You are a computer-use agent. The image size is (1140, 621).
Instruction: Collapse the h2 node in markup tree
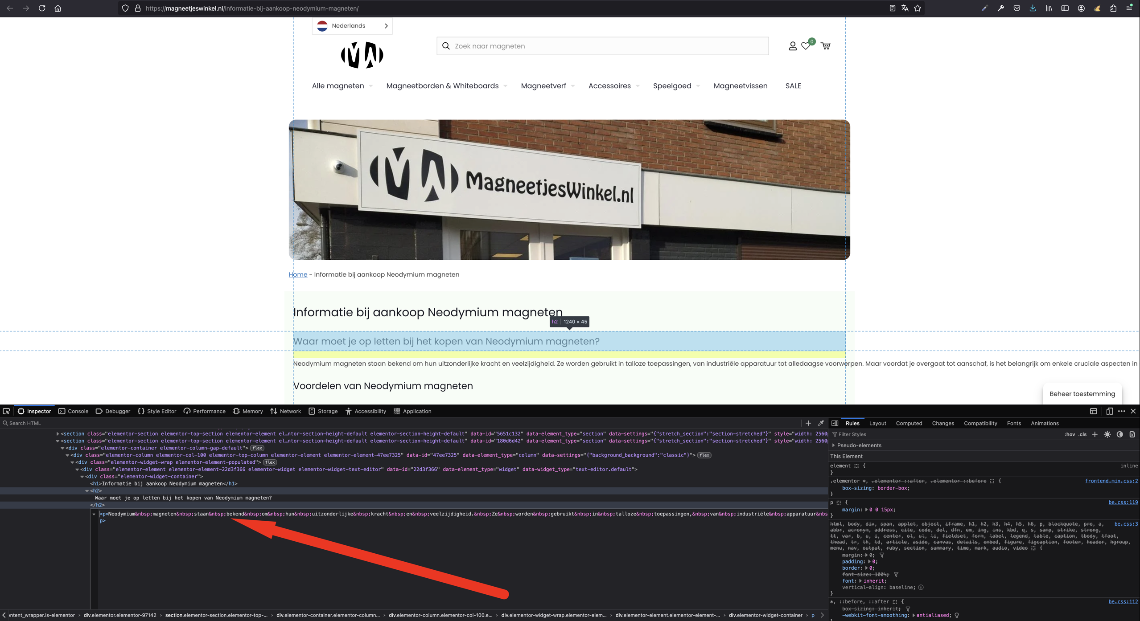(x=87, y=491)
